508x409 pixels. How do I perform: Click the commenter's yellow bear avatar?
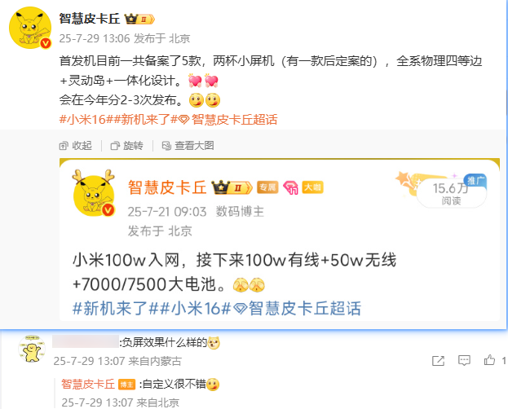(x=32, y=349)
